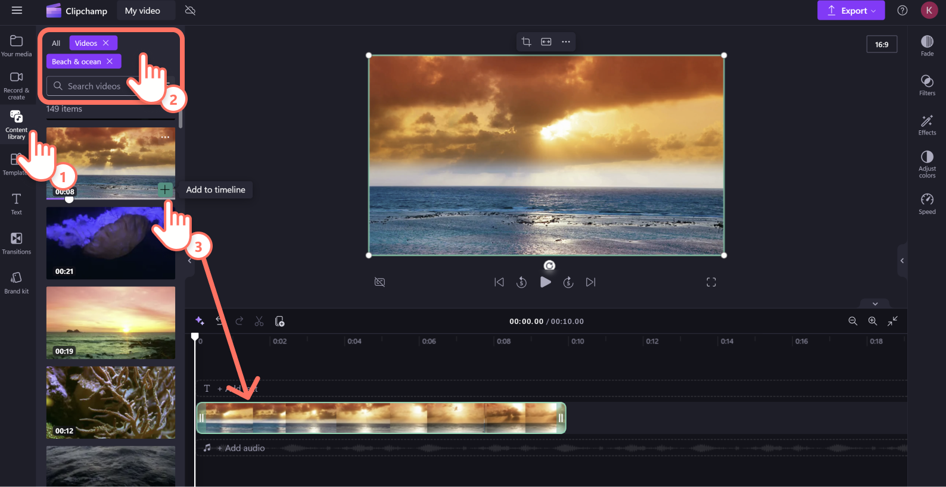Viewport: 946px width, 487px height.
Task: Click the redo arrow in timeline toolbar
Action: tap(239, 321)
